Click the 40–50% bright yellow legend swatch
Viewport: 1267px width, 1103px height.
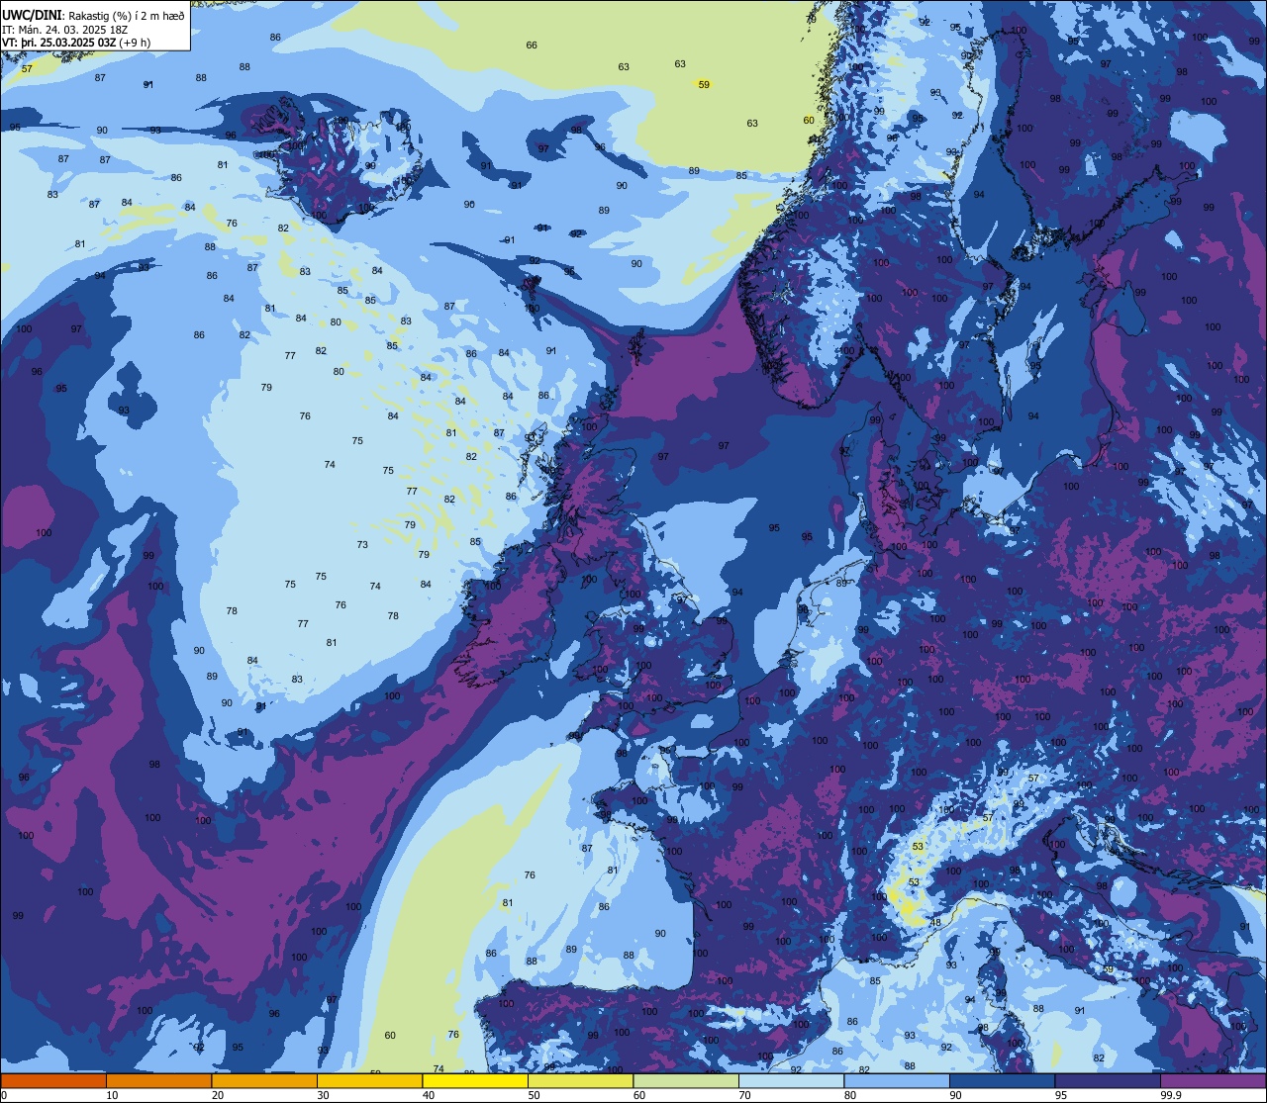[x=475, y=1080]
